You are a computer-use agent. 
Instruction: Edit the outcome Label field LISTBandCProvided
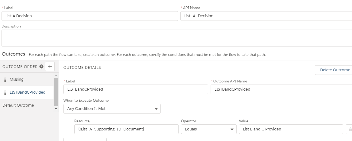click(x=135, y=89)
